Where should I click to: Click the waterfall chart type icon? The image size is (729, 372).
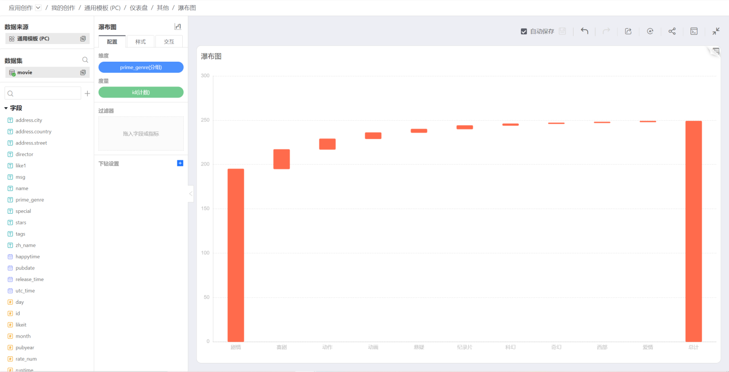click(x=178, y=27)
